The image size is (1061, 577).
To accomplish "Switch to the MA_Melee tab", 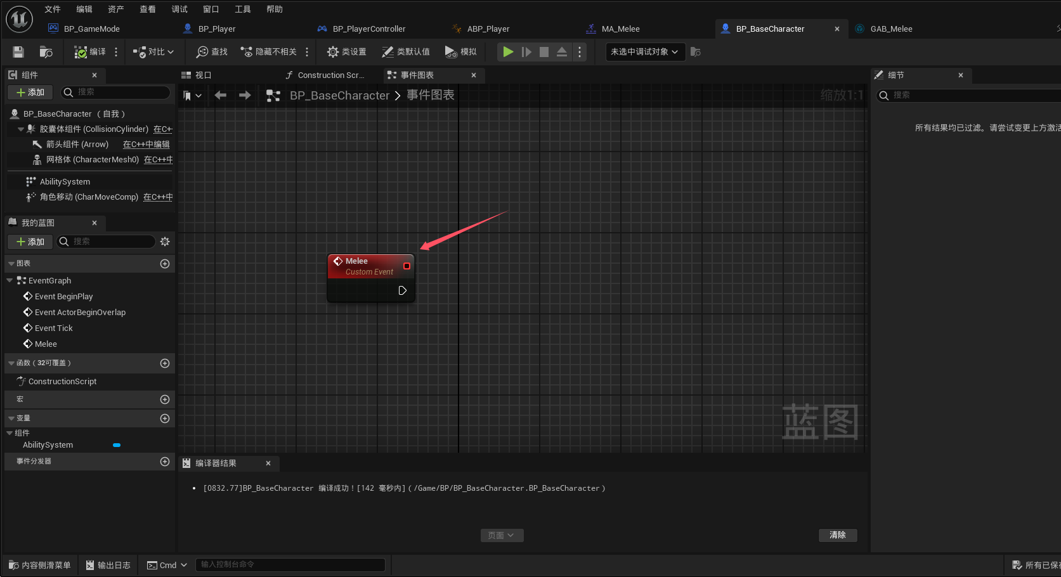I will (x=620, y=29).
